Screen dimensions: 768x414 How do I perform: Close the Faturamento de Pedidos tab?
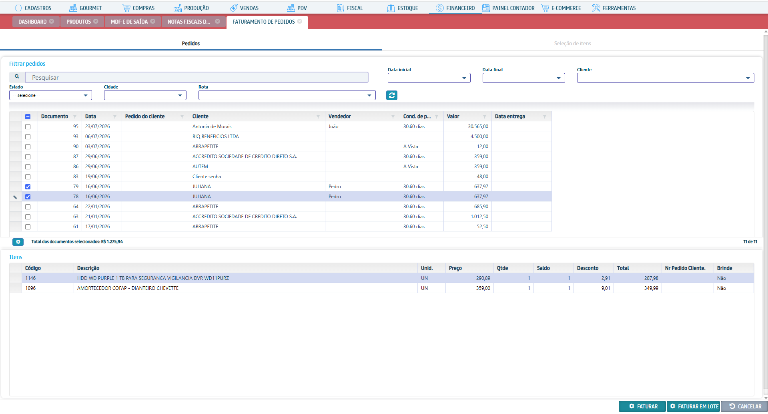(300, 21)
